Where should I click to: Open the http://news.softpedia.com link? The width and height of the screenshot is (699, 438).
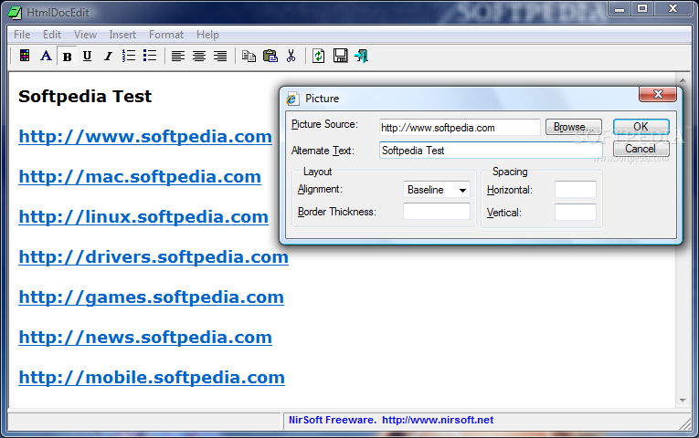(145, 337)
